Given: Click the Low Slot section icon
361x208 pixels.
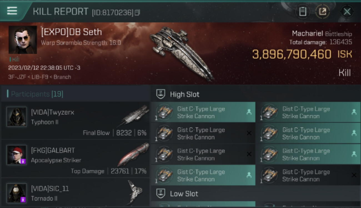Looking at the screenshot, I should 161,193.
